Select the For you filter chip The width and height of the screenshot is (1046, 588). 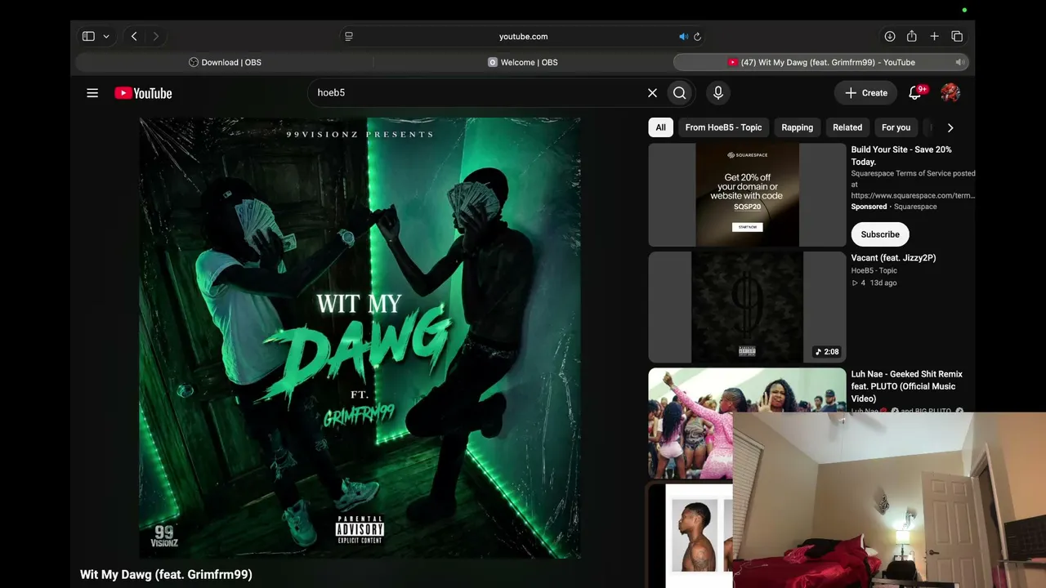(x=896, y=127)
